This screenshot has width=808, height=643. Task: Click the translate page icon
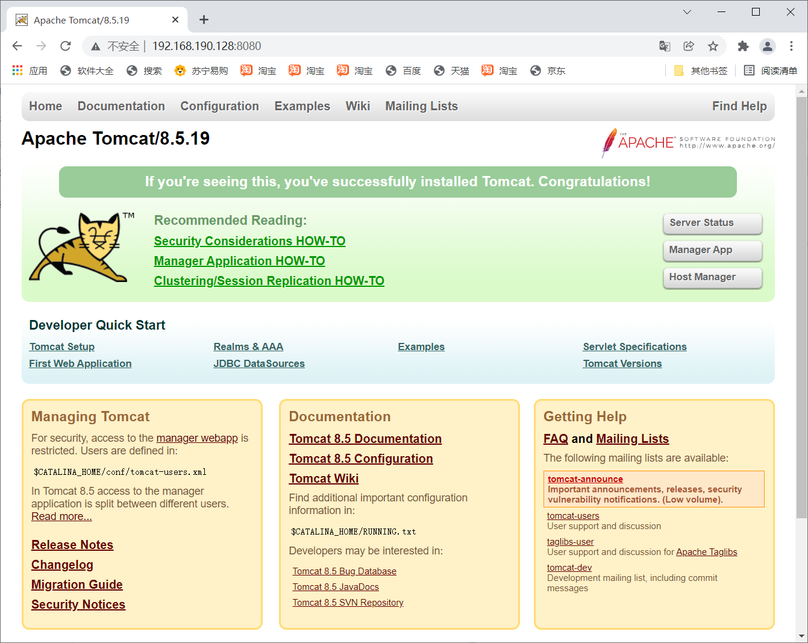(665, 46)
